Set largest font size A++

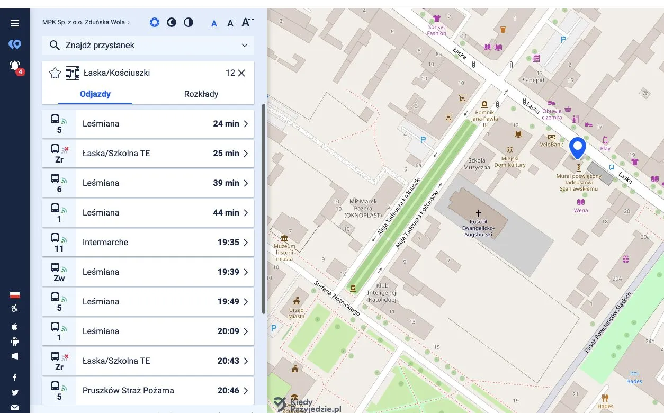coord(247,22)
